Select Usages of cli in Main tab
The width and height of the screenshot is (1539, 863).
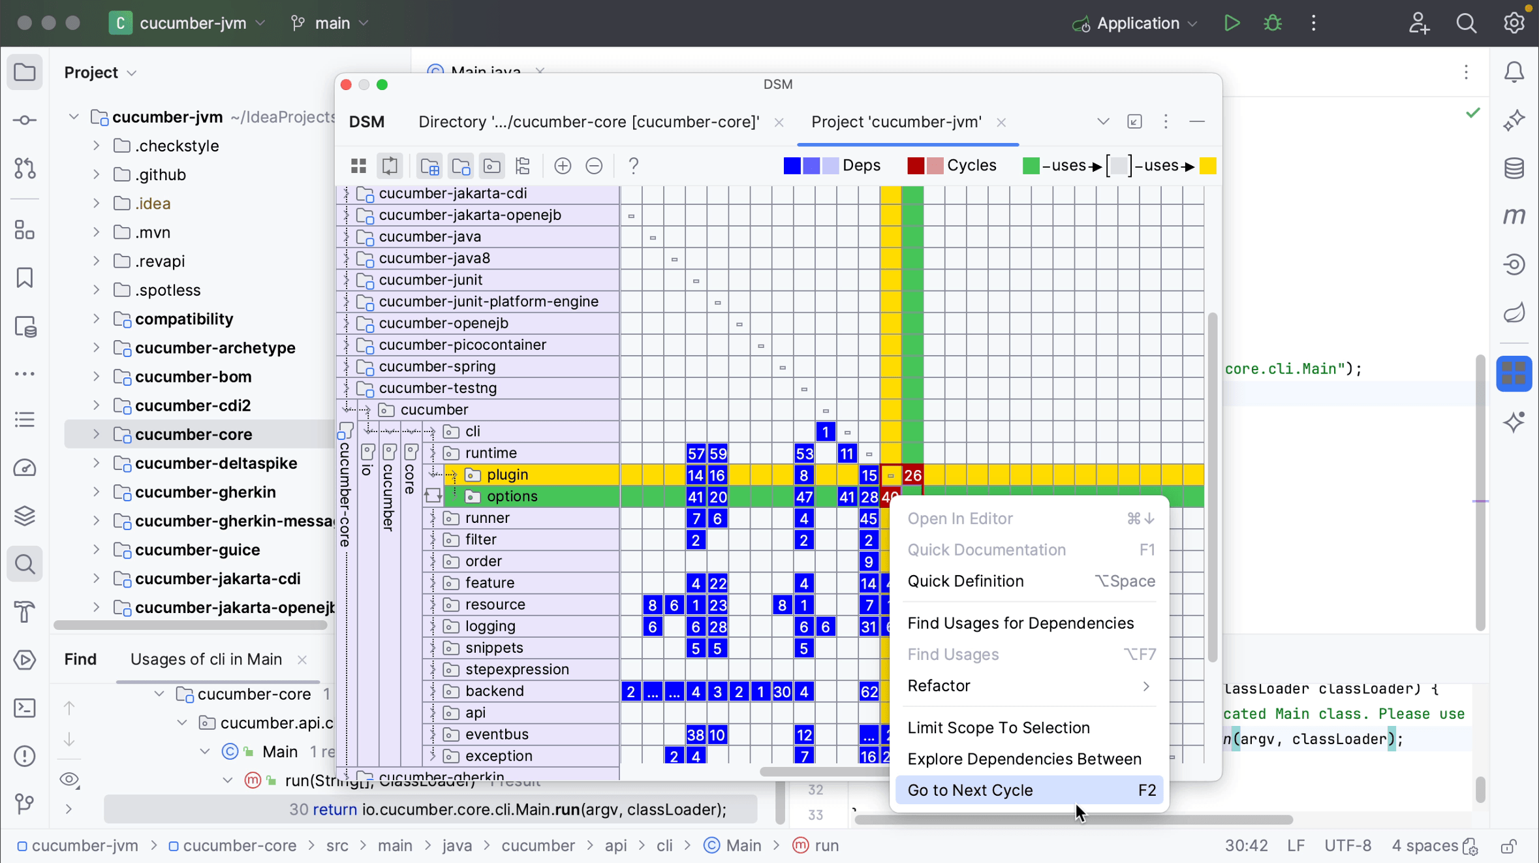point(206,659)
